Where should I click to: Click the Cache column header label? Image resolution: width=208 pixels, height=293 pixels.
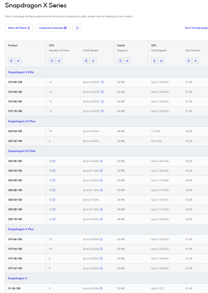(121, 45)
